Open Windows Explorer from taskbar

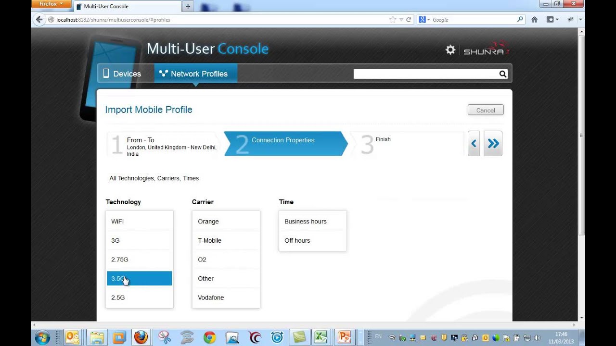[97, 337]
